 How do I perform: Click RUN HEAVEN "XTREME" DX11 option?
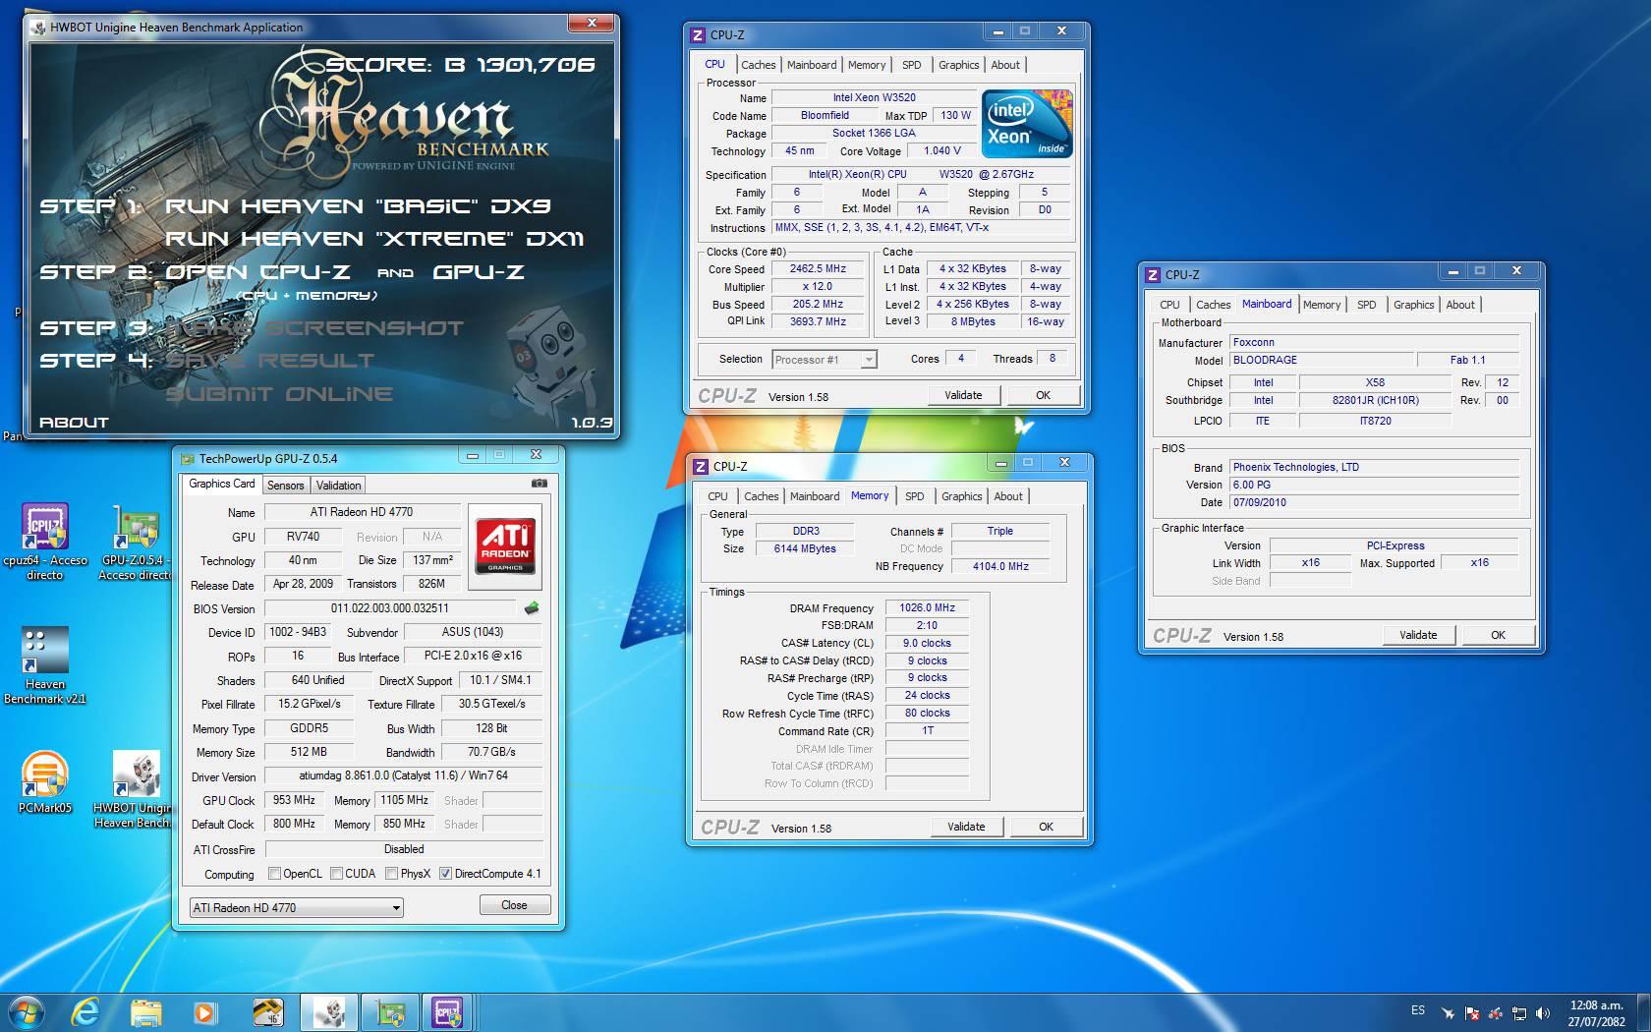click(374, 239)
